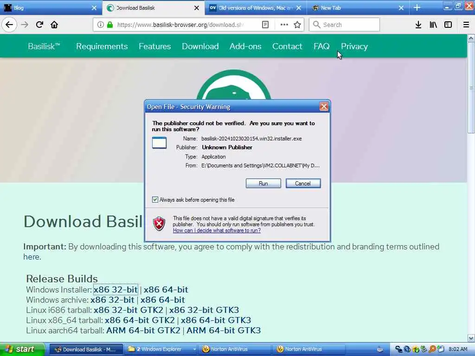Close the New Tab tab
Image resolution: width=475 pixels, height=356 pixels.
401,8
